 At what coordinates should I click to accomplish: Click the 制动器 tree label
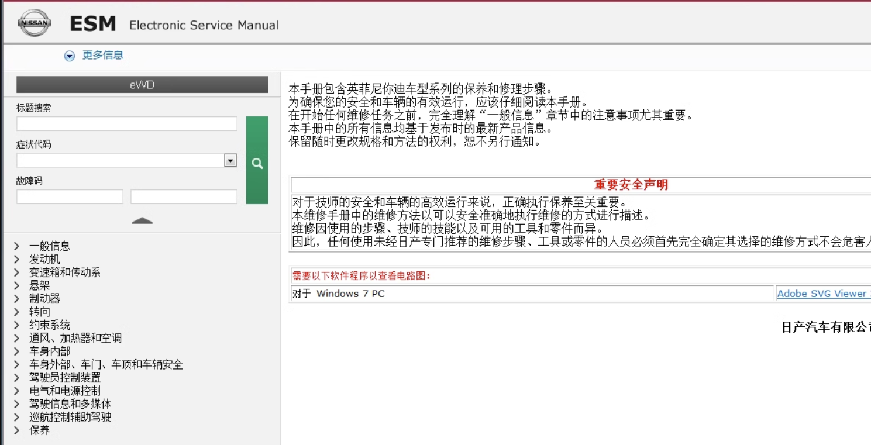44,299
